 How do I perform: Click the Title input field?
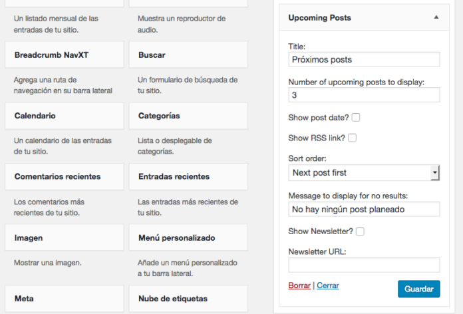click(x=364, y=59)
